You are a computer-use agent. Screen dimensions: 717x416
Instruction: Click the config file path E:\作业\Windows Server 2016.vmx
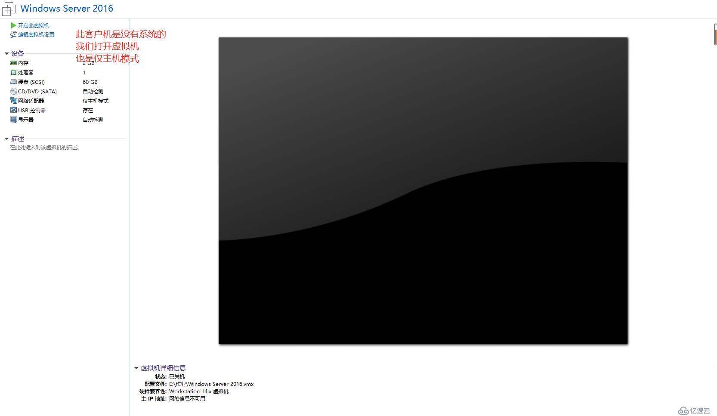tap(211, 384)
